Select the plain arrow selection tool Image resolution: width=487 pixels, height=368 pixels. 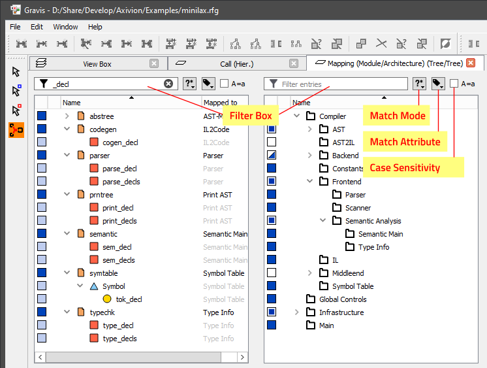16,72
